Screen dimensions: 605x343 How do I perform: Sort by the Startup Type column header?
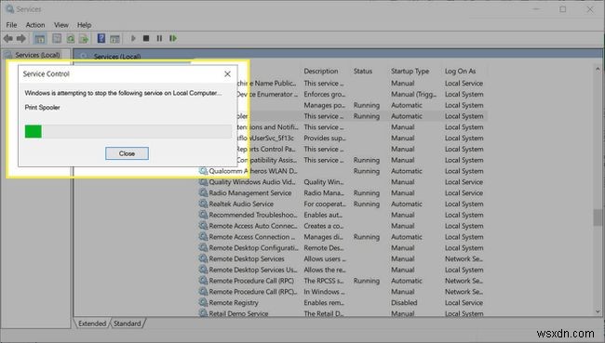(410, 72)
